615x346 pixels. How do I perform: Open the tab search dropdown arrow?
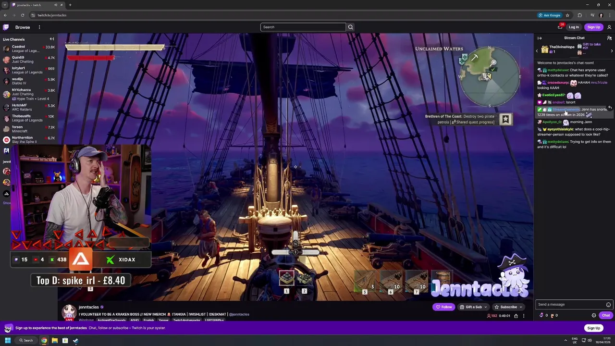point(5,5)
